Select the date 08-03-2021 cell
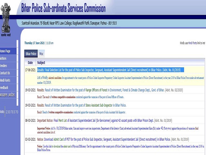Viewport: 206px width, 155px height. click(x=30, y=120)
